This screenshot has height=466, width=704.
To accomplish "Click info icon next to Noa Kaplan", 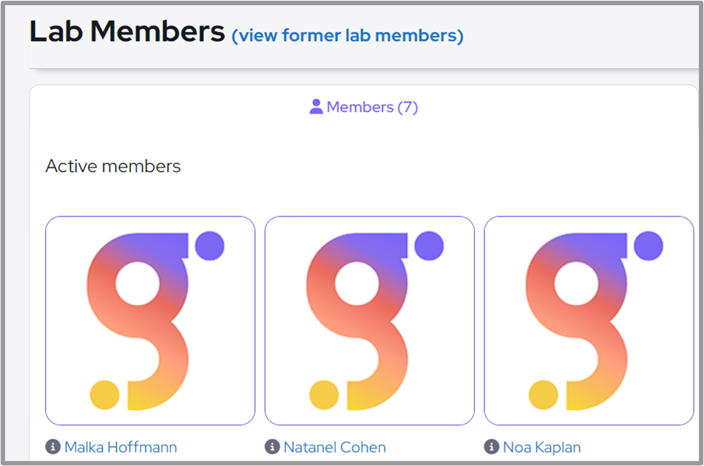I will pos(492,447).
